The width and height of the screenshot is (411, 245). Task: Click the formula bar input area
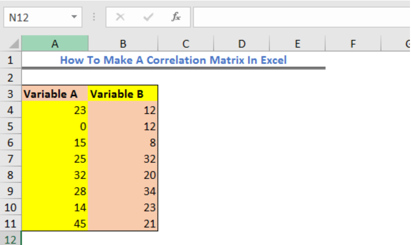tap(302, 17)
